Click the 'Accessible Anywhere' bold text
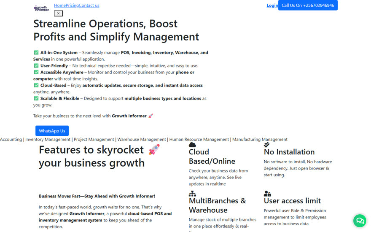Screen dimensions: 371x232 [62, 72]
